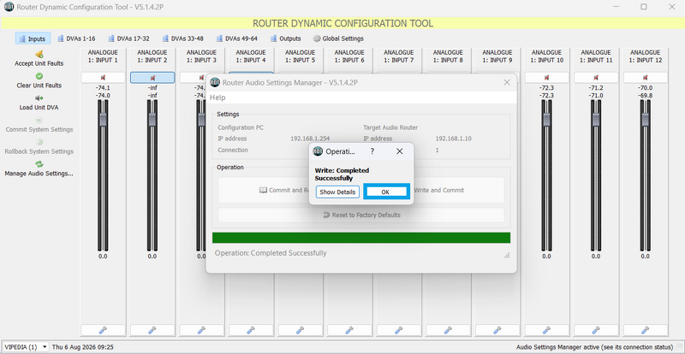Click the Rollback System Settings icon
The image size is (685, 354).
click(x=39, y=142)
